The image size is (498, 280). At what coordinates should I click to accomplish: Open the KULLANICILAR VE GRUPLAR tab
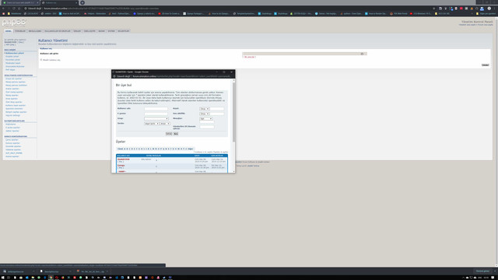pos(58,31)
